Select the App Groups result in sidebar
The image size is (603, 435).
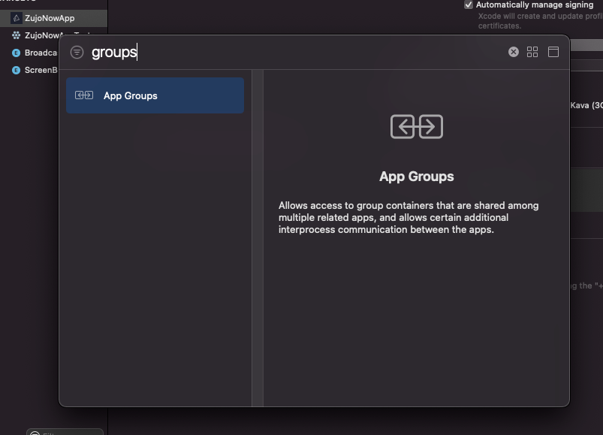point(154,95)
